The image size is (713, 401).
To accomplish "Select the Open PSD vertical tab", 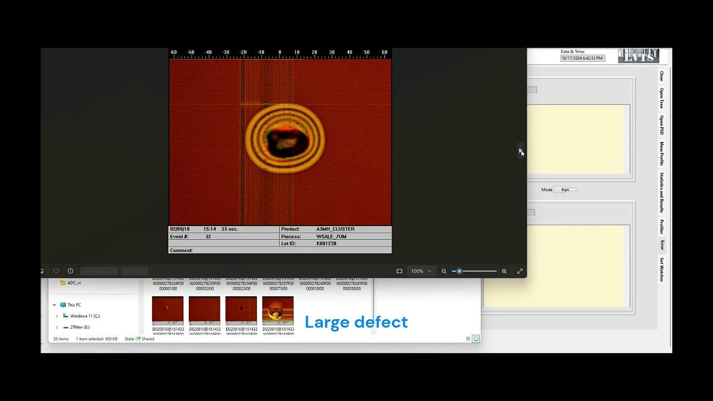I will point(662,125).
